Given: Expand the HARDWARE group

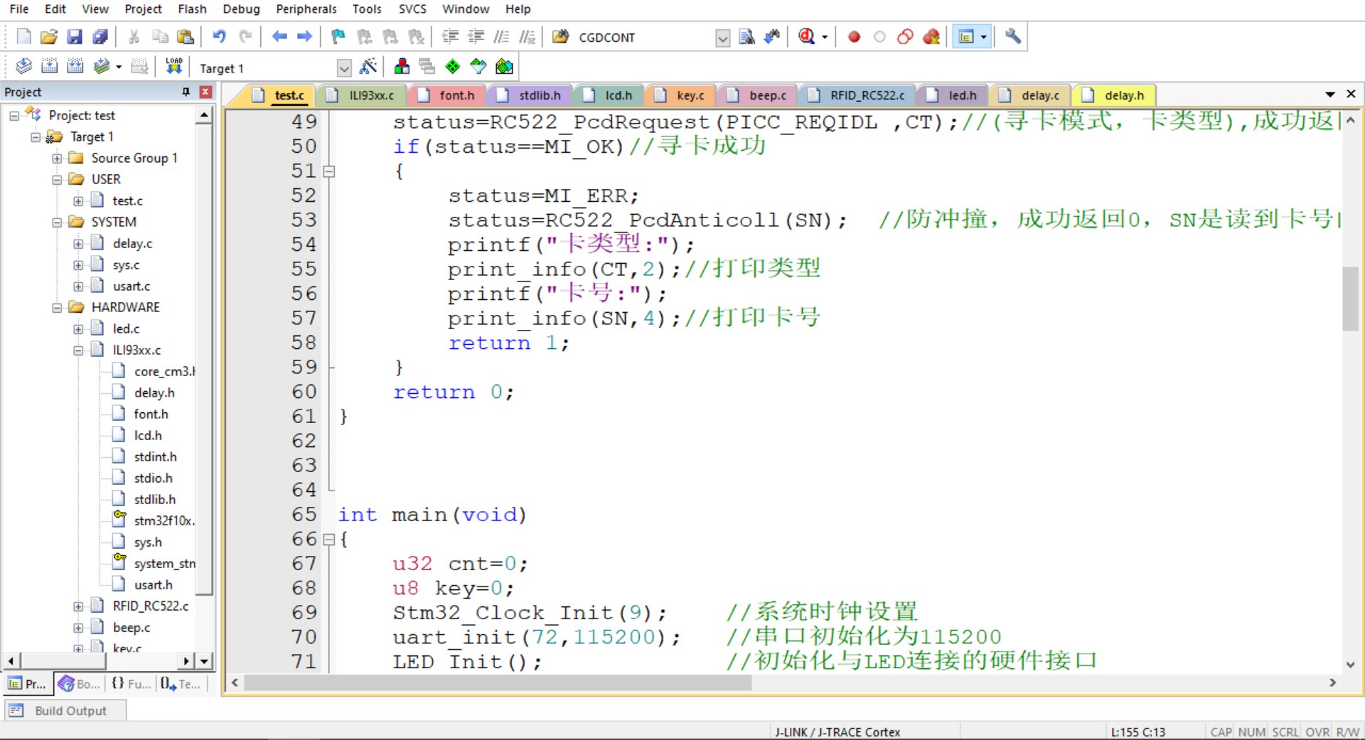Looking at the screenshot, I should click(58, 307).
